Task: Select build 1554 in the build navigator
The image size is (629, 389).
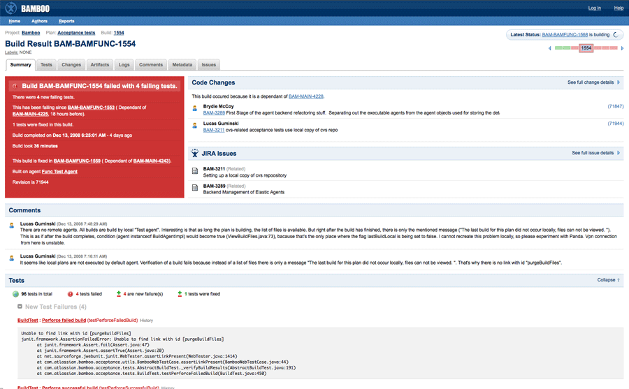Action: pyautogui.click(x=586, y=48)
